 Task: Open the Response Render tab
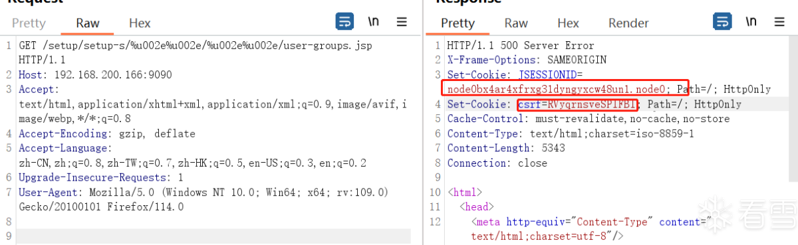[x=628, y=23]
